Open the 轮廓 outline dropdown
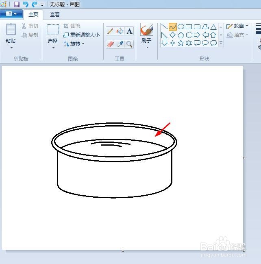This screenshot has height=264, width=261. pyautogui.click(x=237, y=26)
